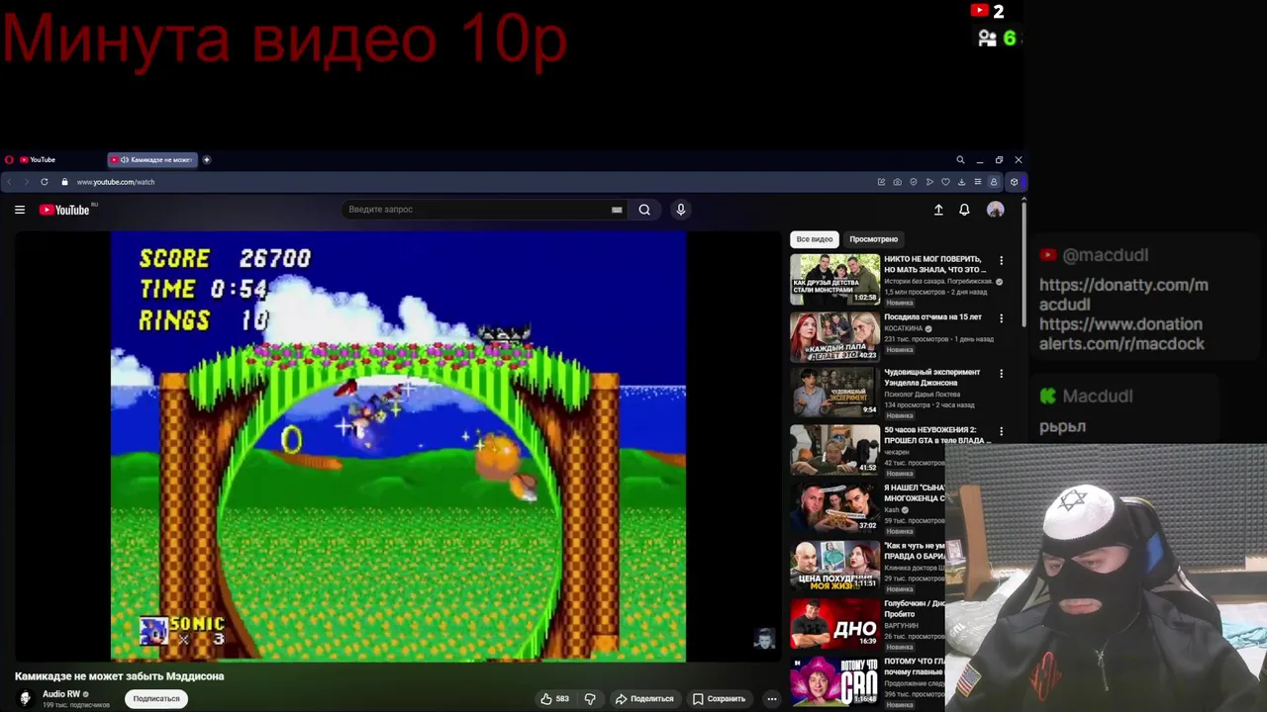Click the video title "Камикадзе не может забыть Мэддисона"

(120, 676)
